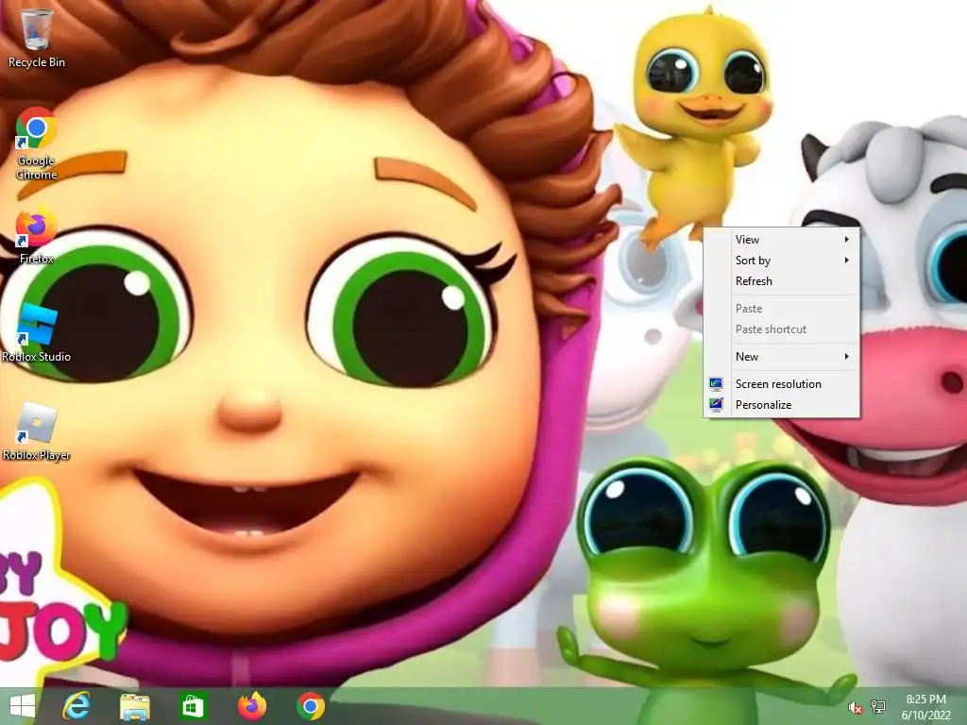Open the View submenu in context menu
This screenshot has height=725, width=967.
(x=781, y=239)
